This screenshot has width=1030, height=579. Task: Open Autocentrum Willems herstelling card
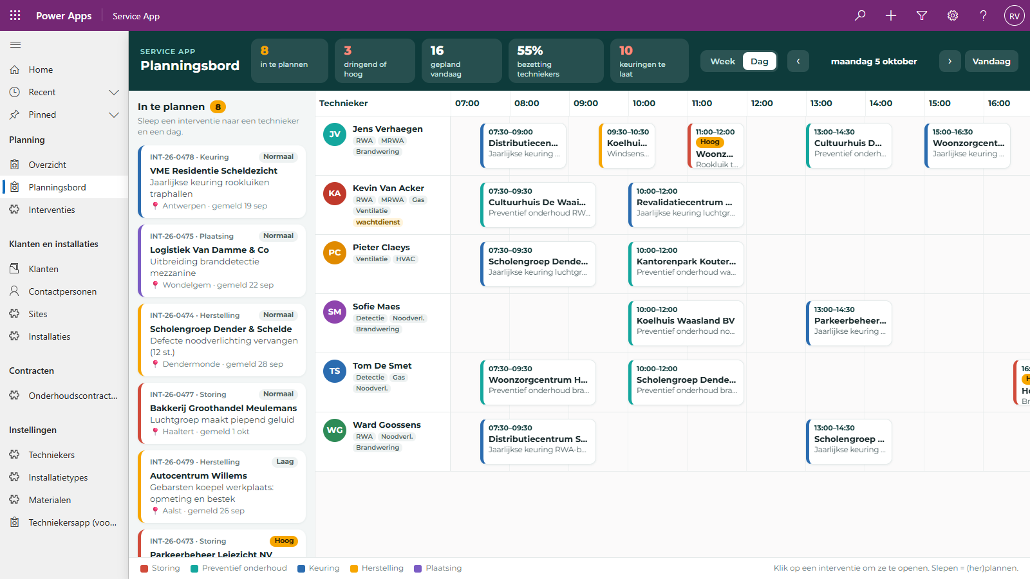coord(222,486)
